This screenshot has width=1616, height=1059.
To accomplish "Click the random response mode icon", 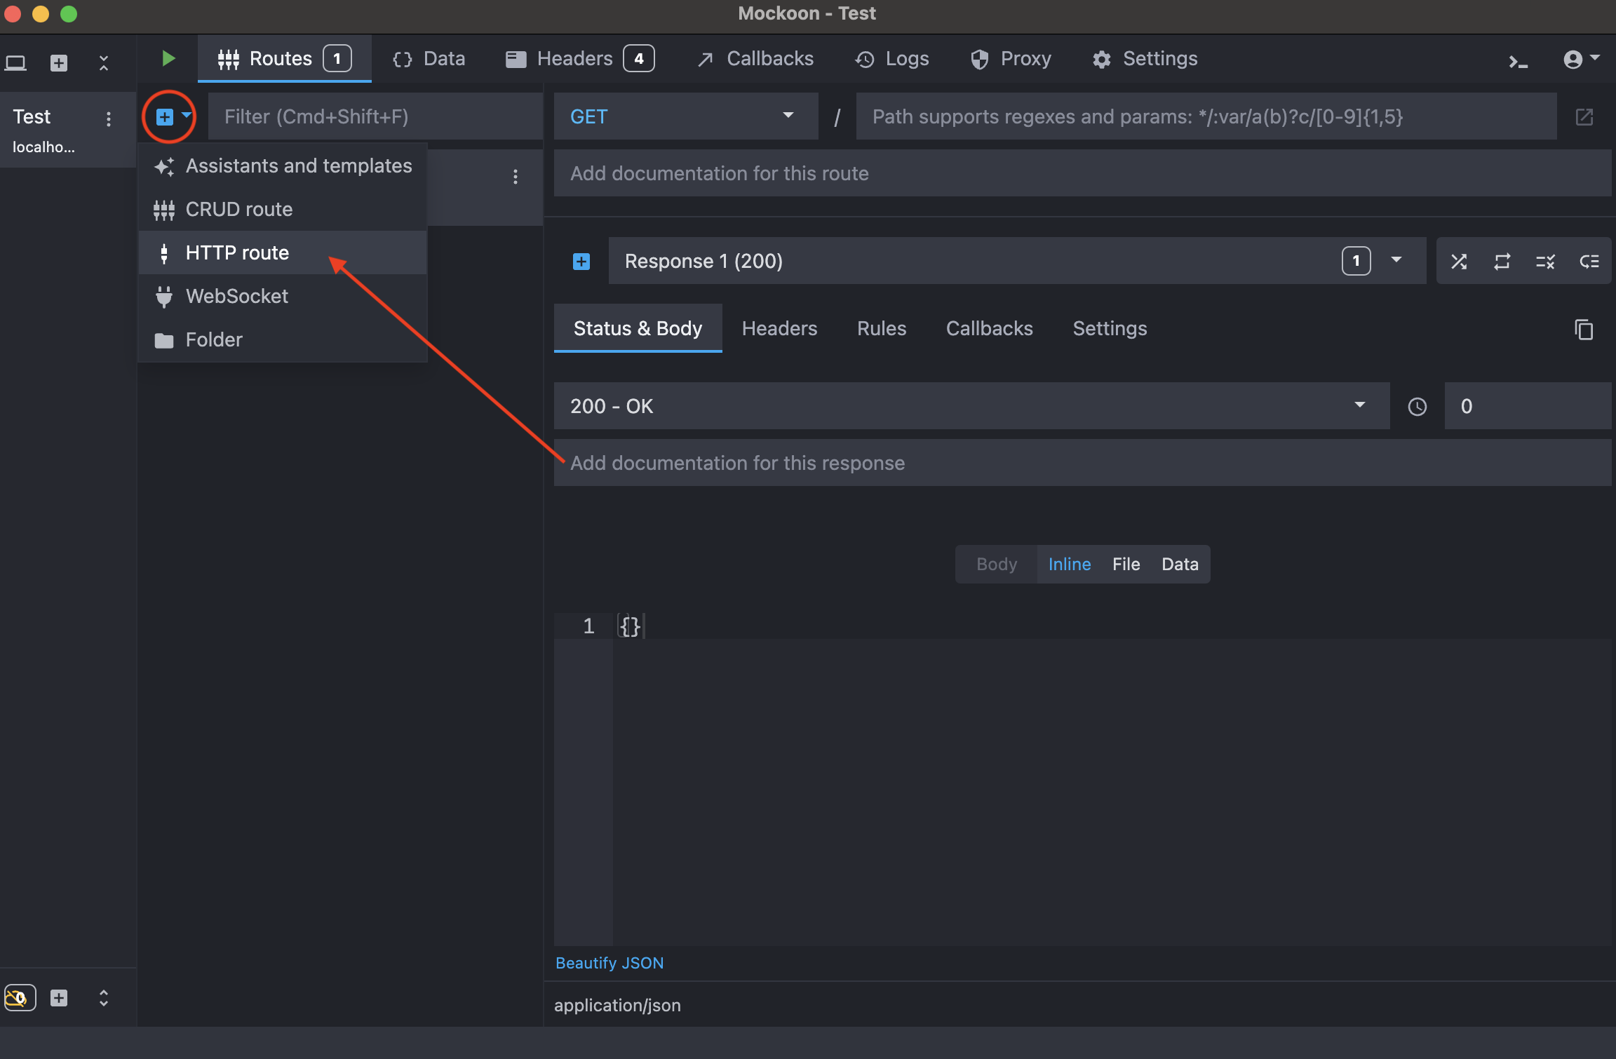I will pyautogui.click(x=1459, y=262).
